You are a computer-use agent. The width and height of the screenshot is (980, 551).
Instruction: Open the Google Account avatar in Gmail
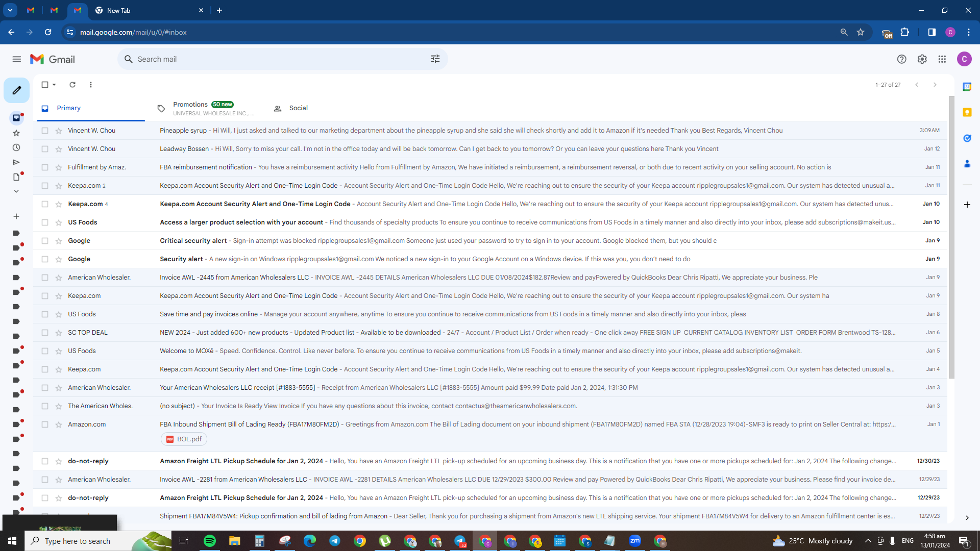(x=964, y=59)
